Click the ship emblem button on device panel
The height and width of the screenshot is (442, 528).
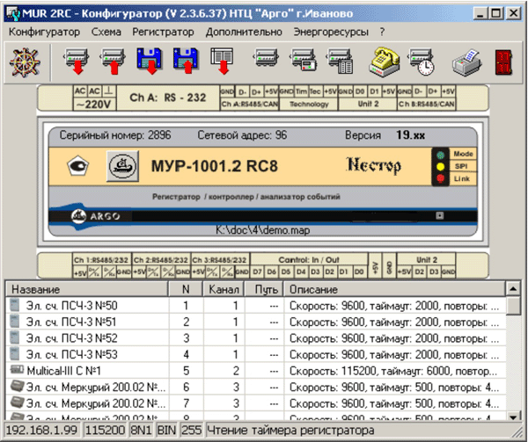(x=122, y=166)
